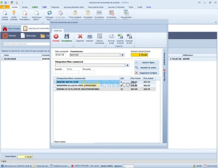Click Poste Serveur in status bar
Image resolution: width=218 pixels, height=168 pixels.
click(41, 166)
